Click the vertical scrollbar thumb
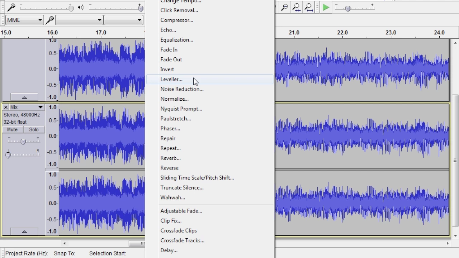 [455, 161]
